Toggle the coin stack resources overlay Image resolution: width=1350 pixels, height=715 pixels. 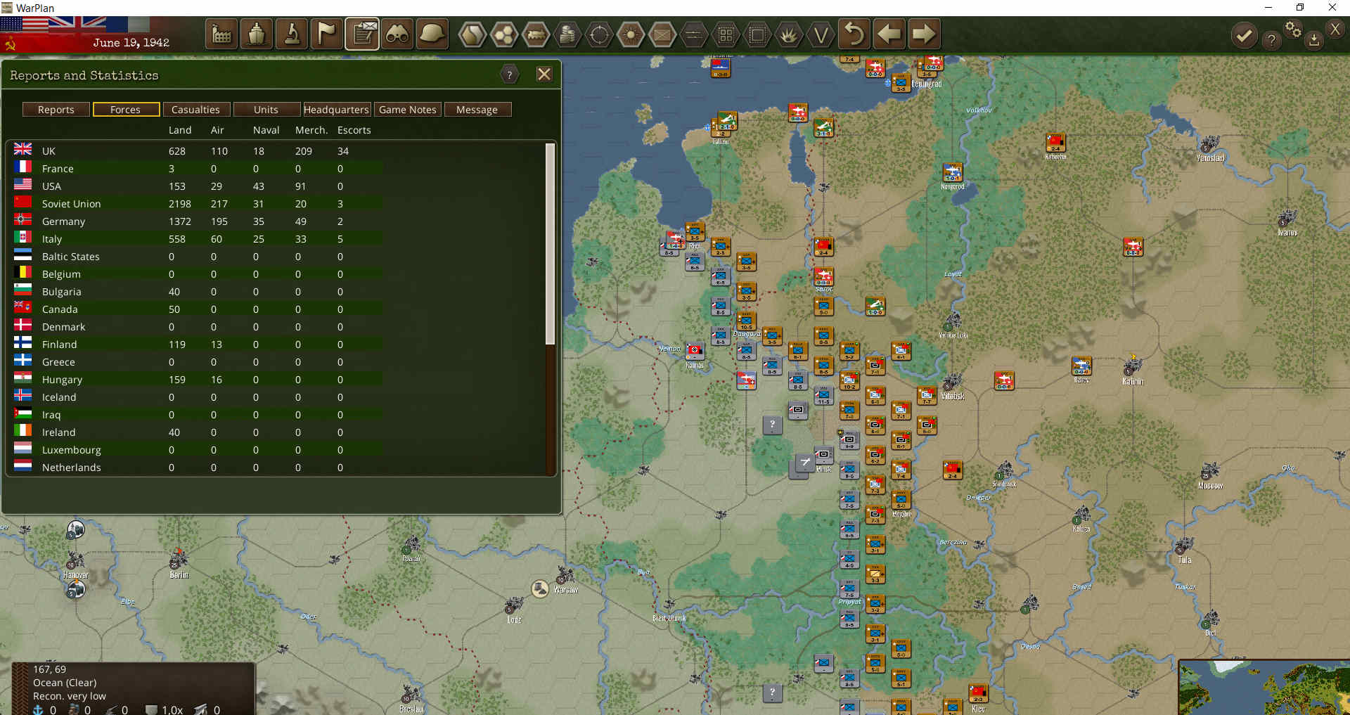567,34
